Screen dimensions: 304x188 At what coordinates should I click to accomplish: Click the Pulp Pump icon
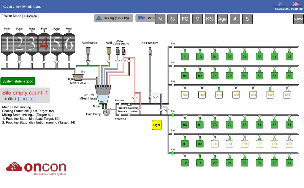pyautogui.click(x=106, y=113)
